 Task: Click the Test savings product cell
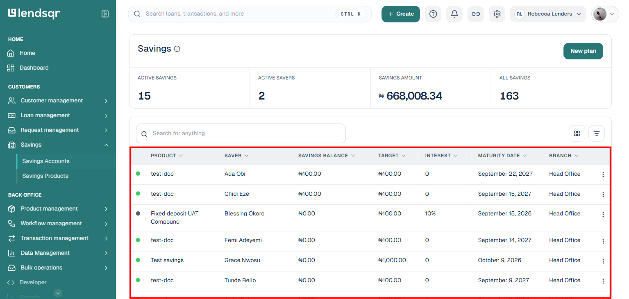[167, 260]
